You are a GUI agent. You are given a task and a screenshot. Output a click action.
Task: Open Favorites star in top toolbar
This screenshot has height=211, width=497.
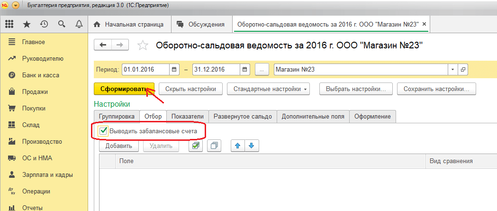(x=27, y=24)
